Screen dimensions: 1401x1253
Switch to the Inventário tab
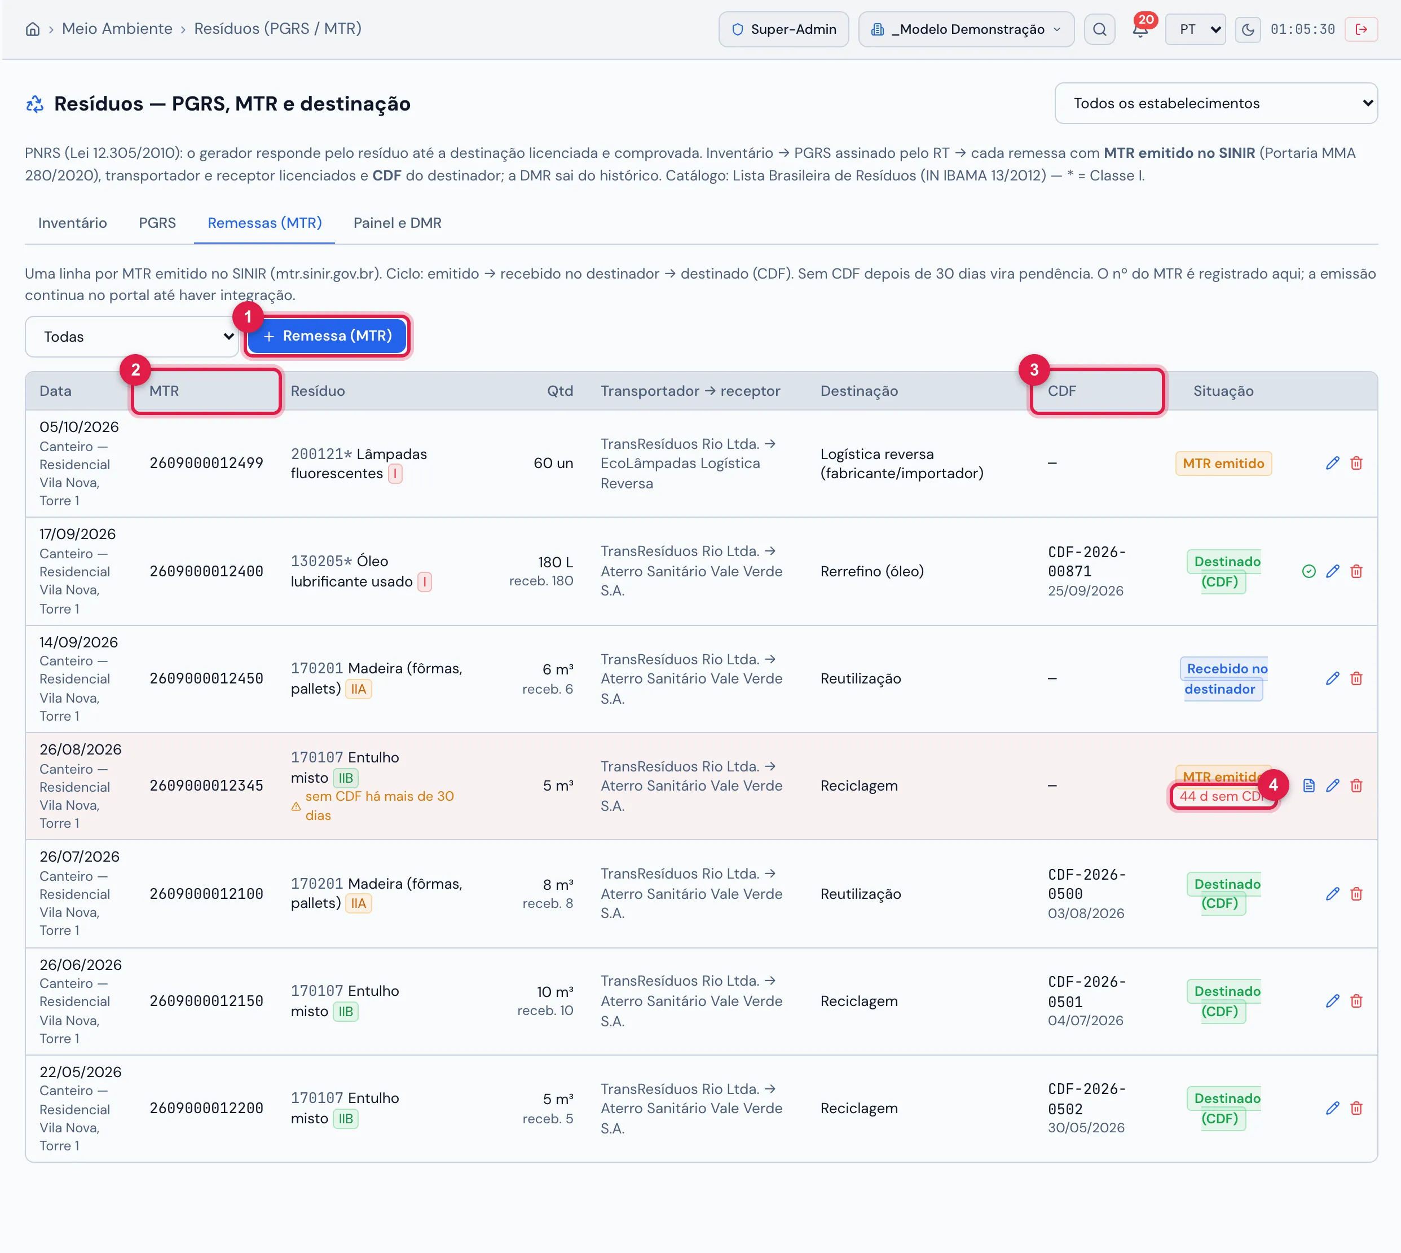[72, 223]
